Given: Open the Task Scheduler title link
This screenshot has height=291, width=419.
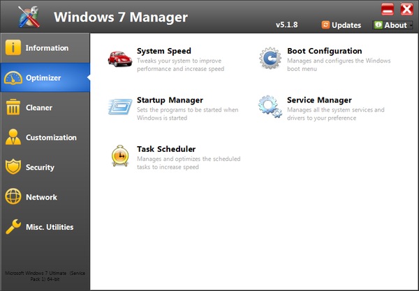Looking at the screenshot, I should click(166, 149).
